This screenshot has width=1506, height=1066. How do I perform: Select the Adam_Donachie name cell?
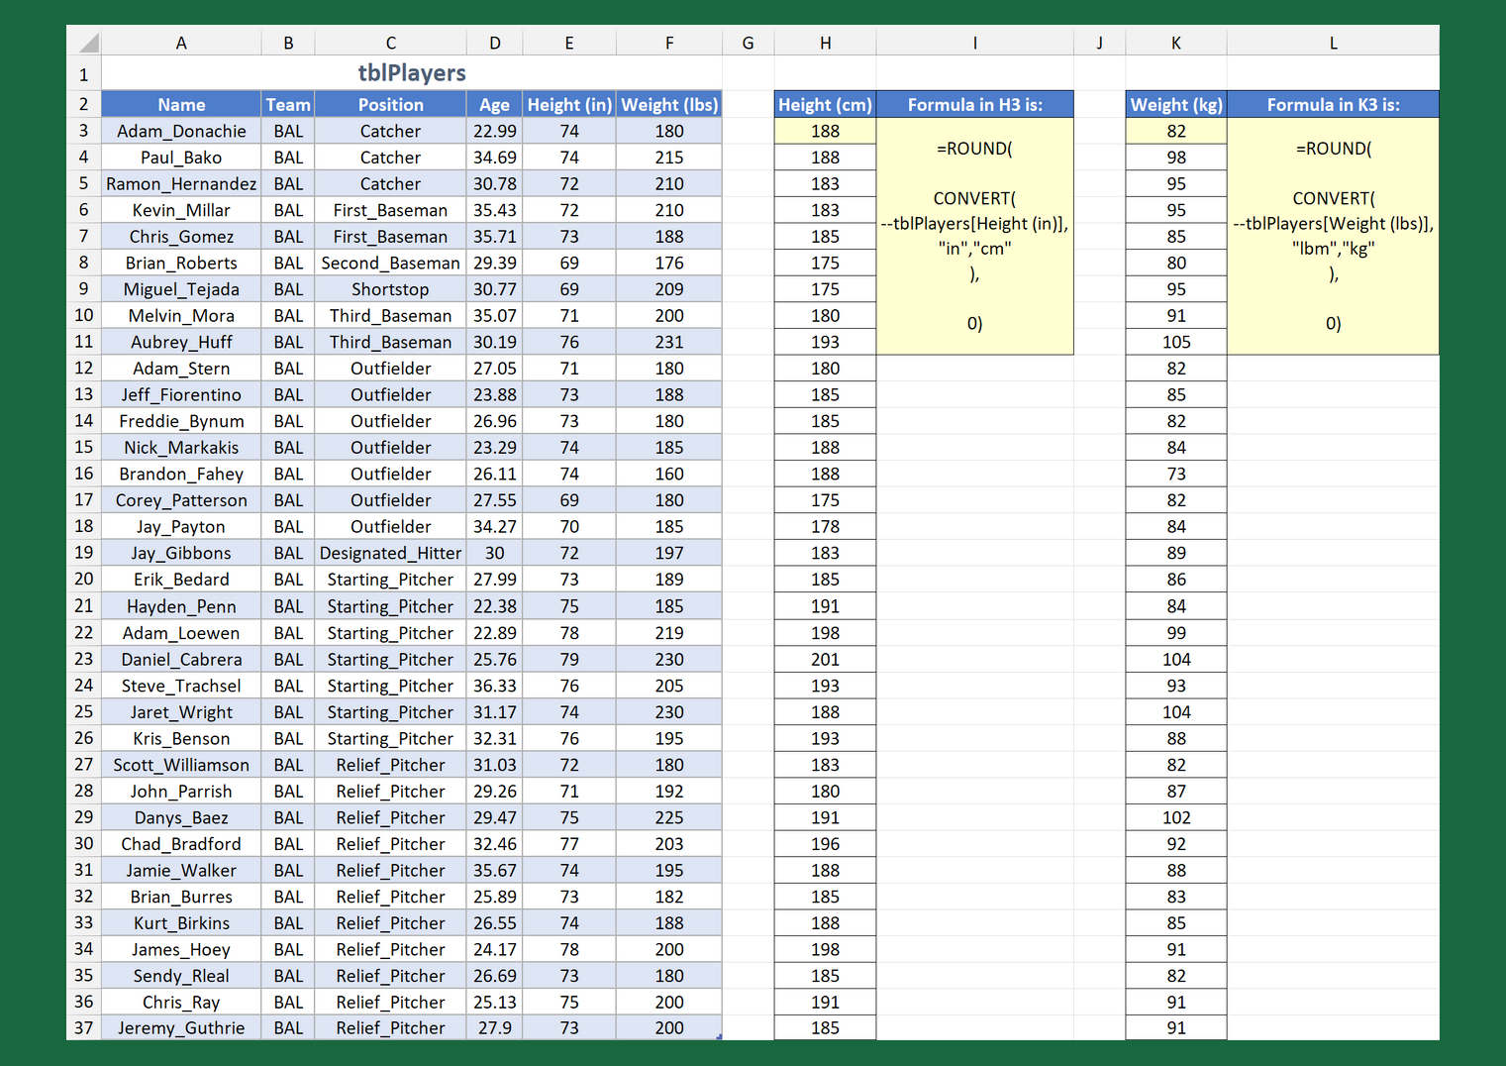tap(181, 131)
